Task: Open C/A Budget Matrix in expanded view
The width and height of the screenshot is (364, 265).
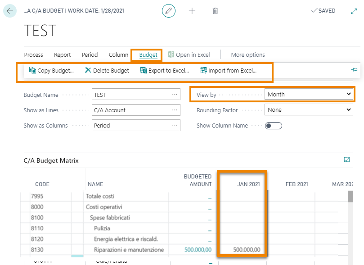Action: tap(346, 160)
